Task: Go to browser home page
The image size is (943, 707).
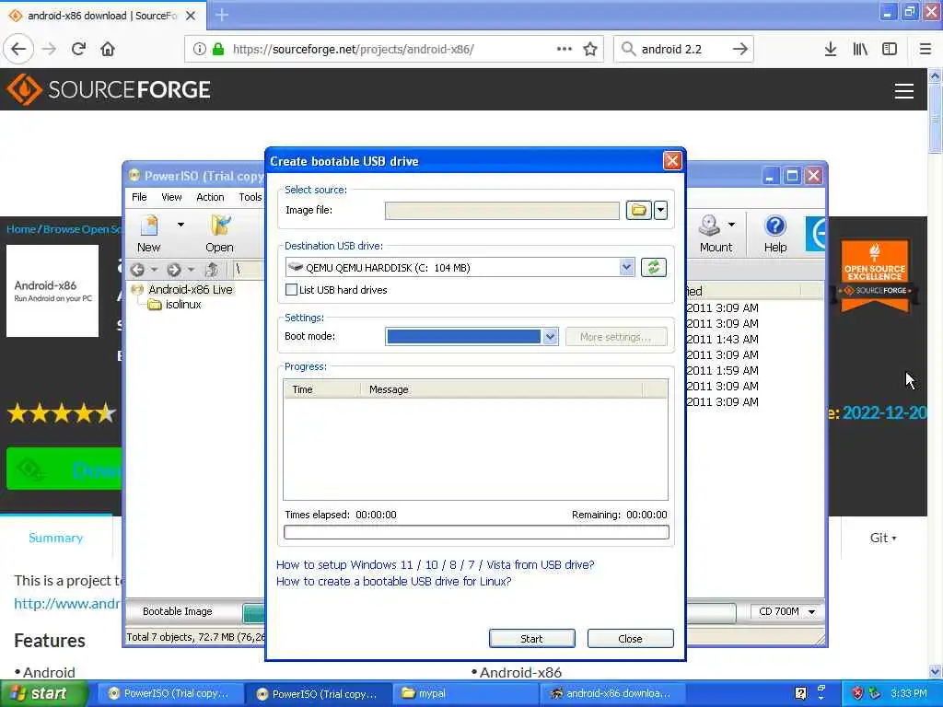Action: pos(108,49)
